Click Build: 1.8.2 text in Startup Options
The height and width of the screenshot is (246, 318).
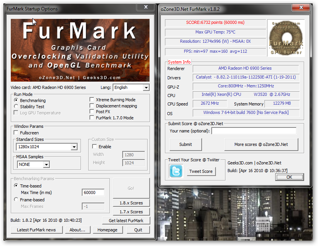(x=46, y=220)
